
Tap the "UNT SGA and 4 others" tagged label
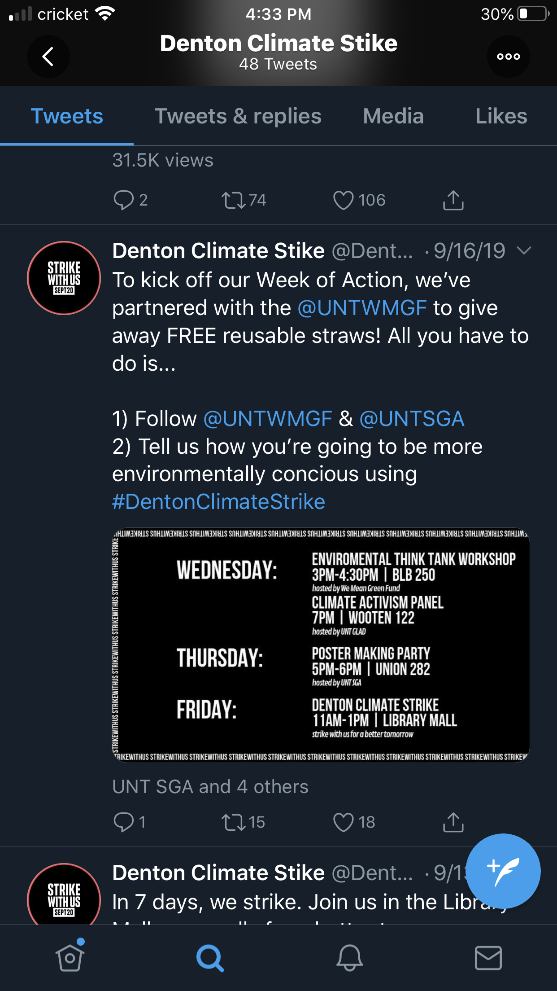(210, 787)
